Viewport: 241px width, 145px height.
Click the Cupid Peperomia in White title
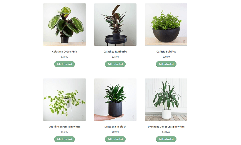click(65, 127)
